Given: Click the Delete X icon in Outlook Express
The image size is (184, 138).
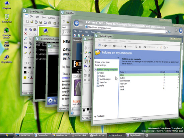Looking at the screenshot, I should 140,47.
